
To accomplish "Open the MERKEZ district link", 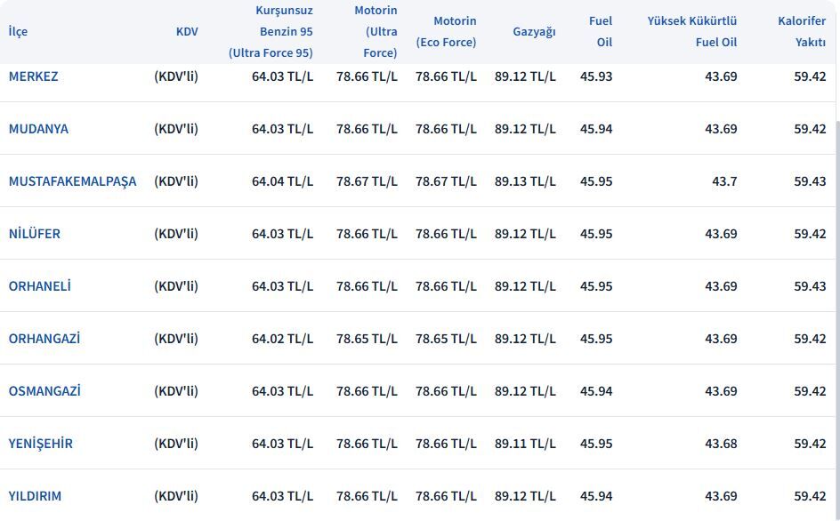I will (33, 76).
